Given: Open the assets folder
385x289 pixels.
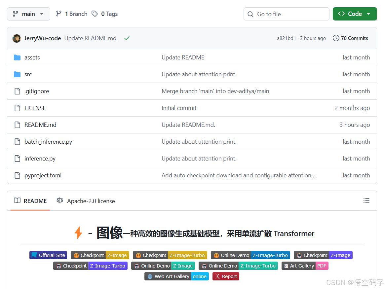Looking at the screenshot, I should tap(32, 57).
